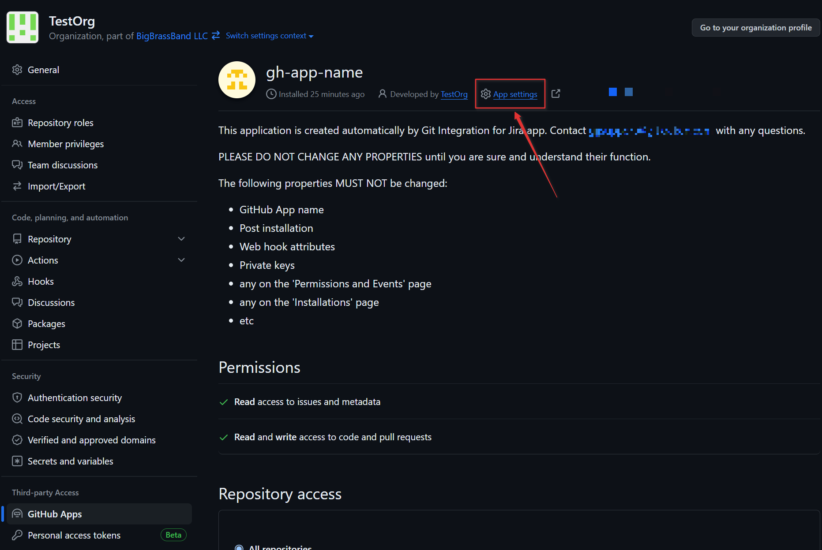Viewport: 822px width, 550px height.
Task: Expand the Actions section chevron
Action: coord(181,260)
